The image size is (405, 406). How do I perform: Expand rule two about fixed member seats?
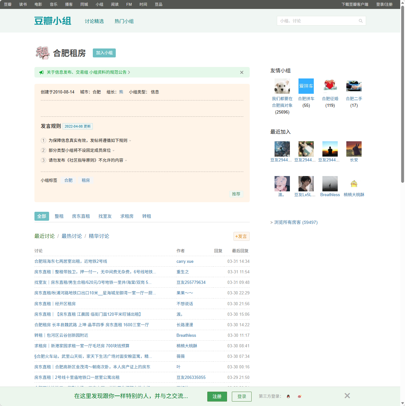(x=114, y=150)
